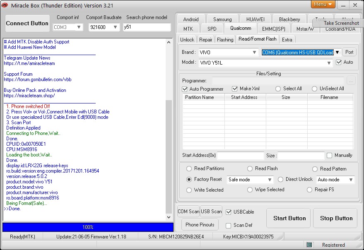The height and width of the screenshot is (250, 364).
Task: Expand the Brand VIVO dropdown
Action: click(254, 52)
